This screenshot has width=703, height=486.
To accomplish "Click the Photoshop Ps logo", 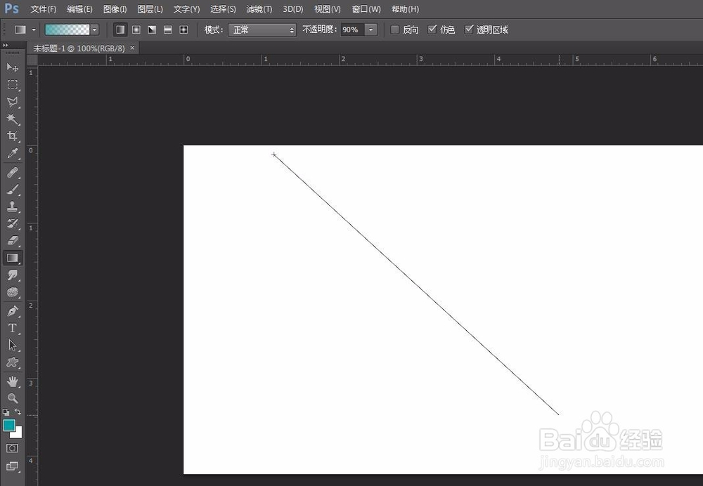I will (12, 8).
